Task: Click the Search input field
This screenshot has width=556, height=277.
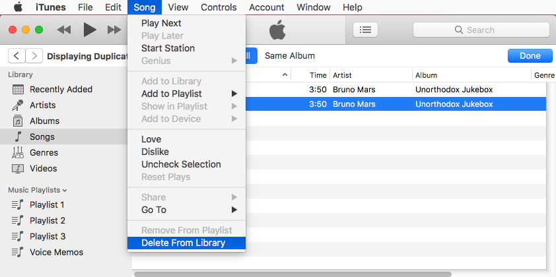Action: pyautogui.click(x=481, y=30)
